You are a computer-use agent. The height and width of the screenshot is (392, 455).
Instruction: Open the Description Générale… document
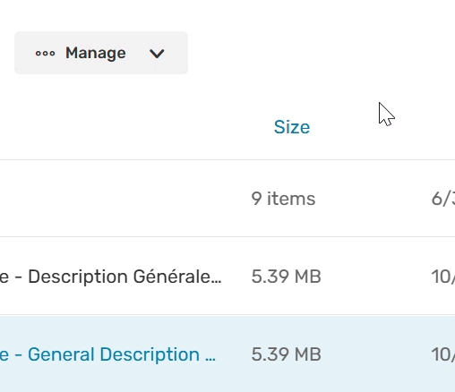click(x=111, y=277)
